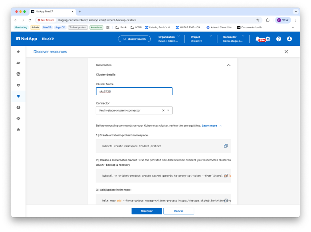Click the kubectl create namespace command text
The width and height of the screenshot is (311, 232).
(131, 146)
